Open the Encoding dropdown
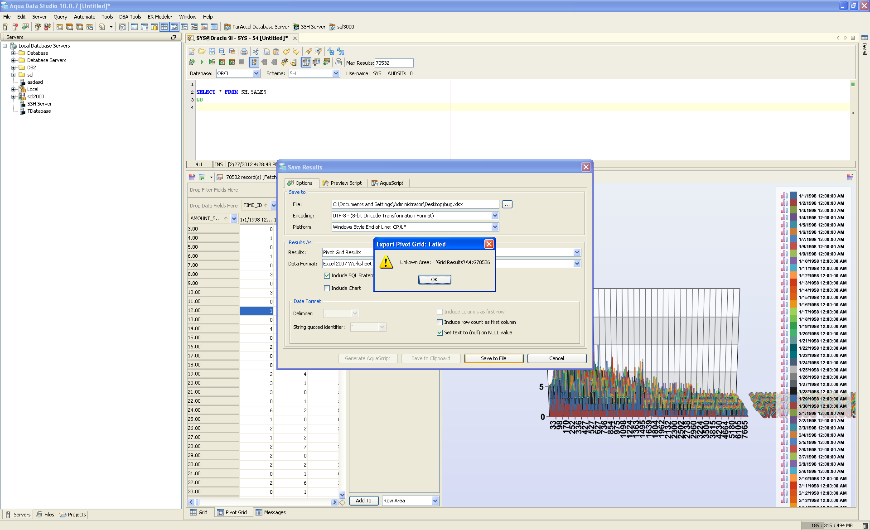Image resolution: width=870 pixels, height=530 pixels. pos(495,216)
